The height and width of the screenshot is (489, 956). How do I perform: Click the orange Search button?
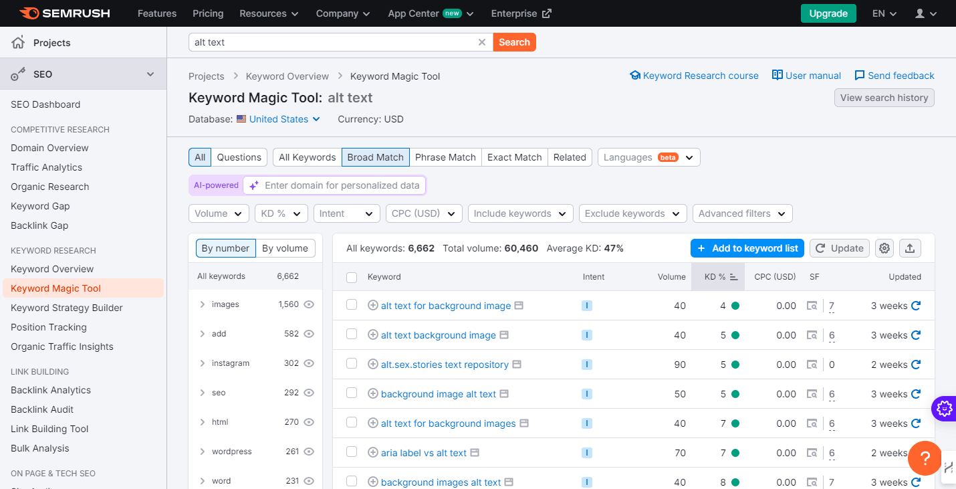click(514, 42)
